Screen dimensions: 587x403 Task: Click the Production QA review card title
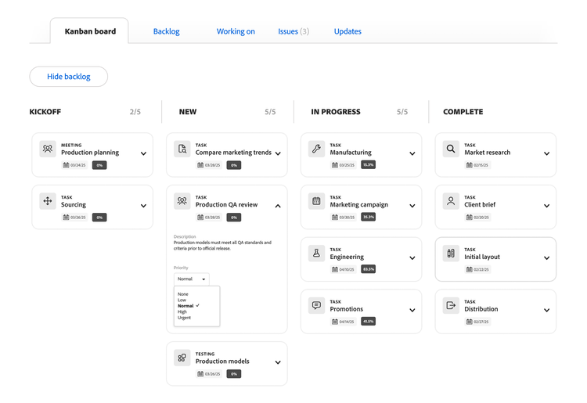[226, 205]
